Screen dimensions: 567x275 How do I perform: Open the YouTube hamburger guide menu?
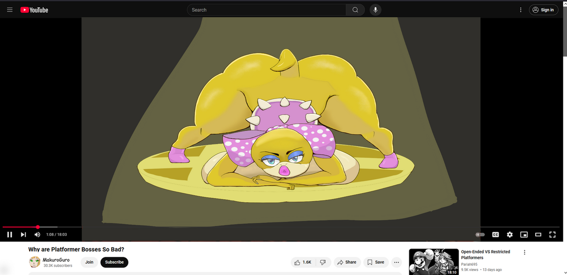click(x=10, y=10)
